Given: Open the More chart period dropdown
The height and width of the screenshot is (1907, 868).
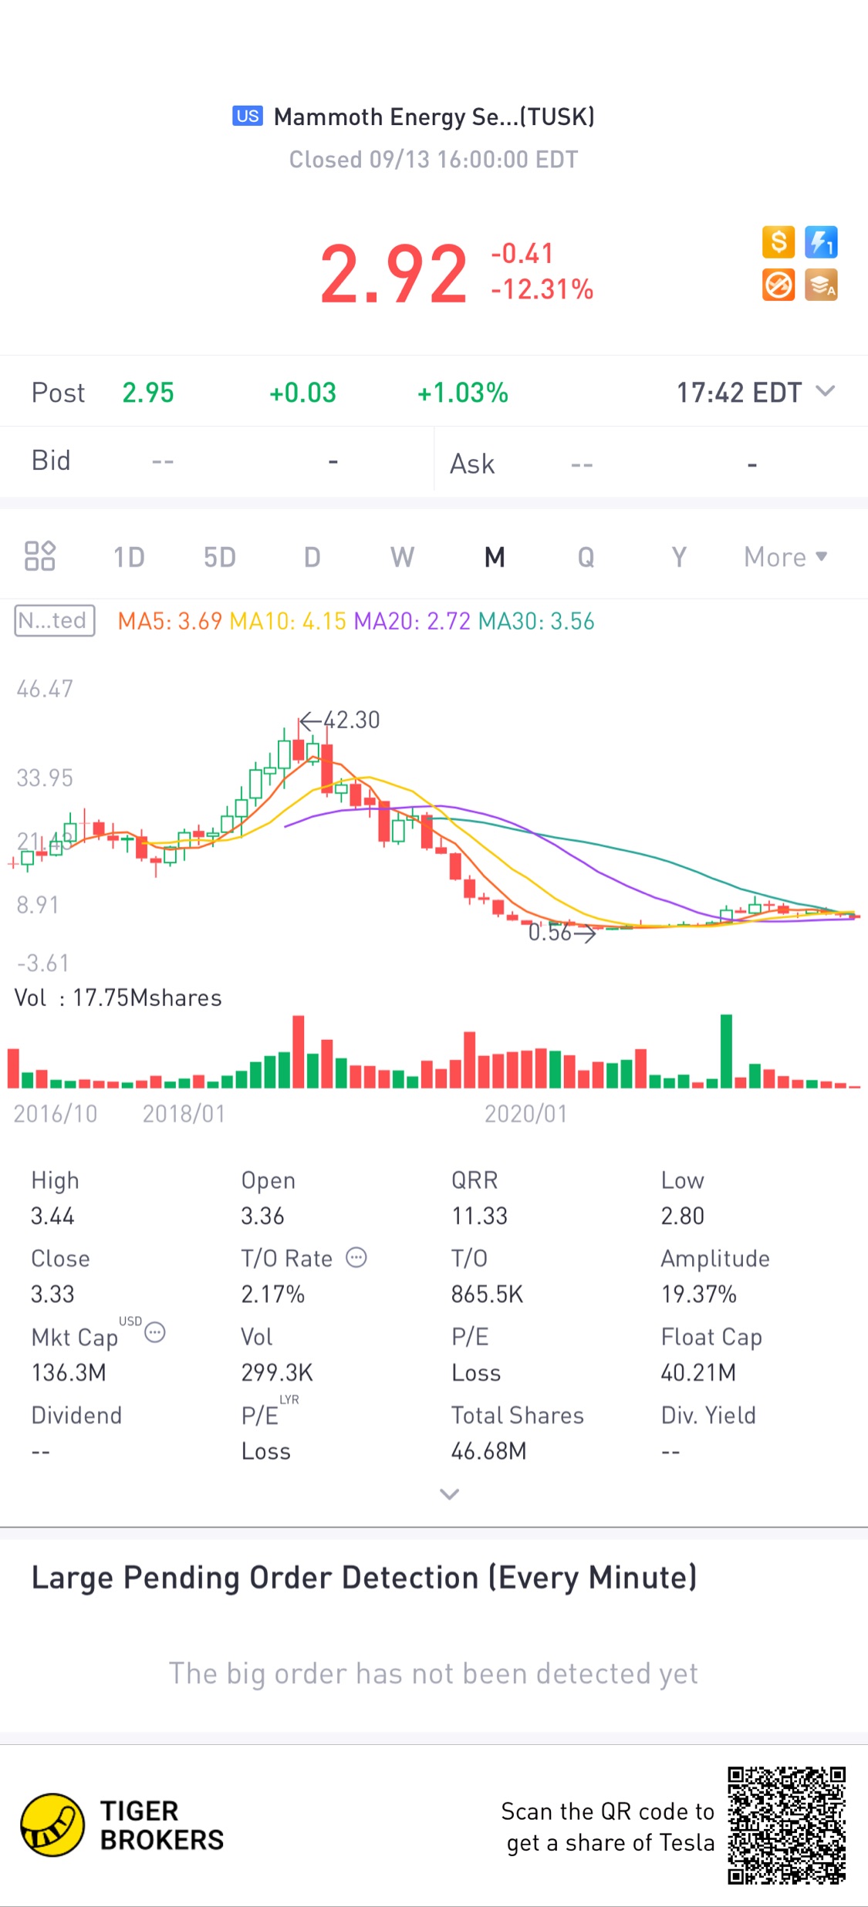Looking at the screenshot, I should [x=785, y=557].
